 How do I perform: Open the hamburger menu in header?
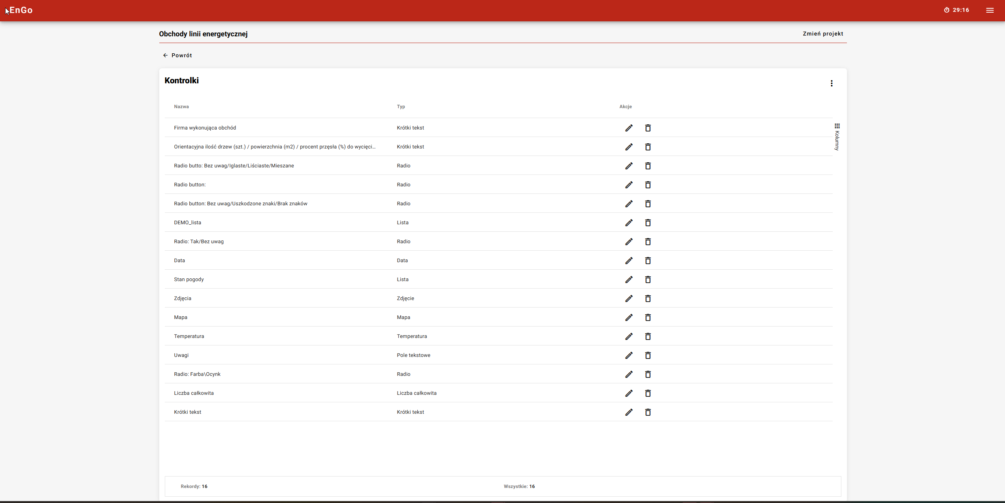[x=990, y=10]
